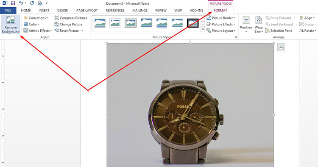Open the Selection Pane

click(279, 31)
